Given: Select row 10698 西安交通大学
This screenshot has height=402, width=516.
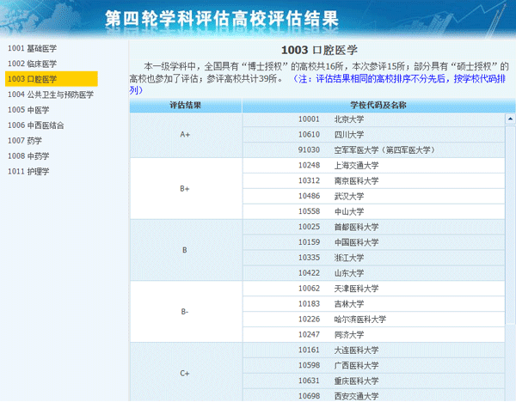Looking at the screenshot, I should (373, 396).
